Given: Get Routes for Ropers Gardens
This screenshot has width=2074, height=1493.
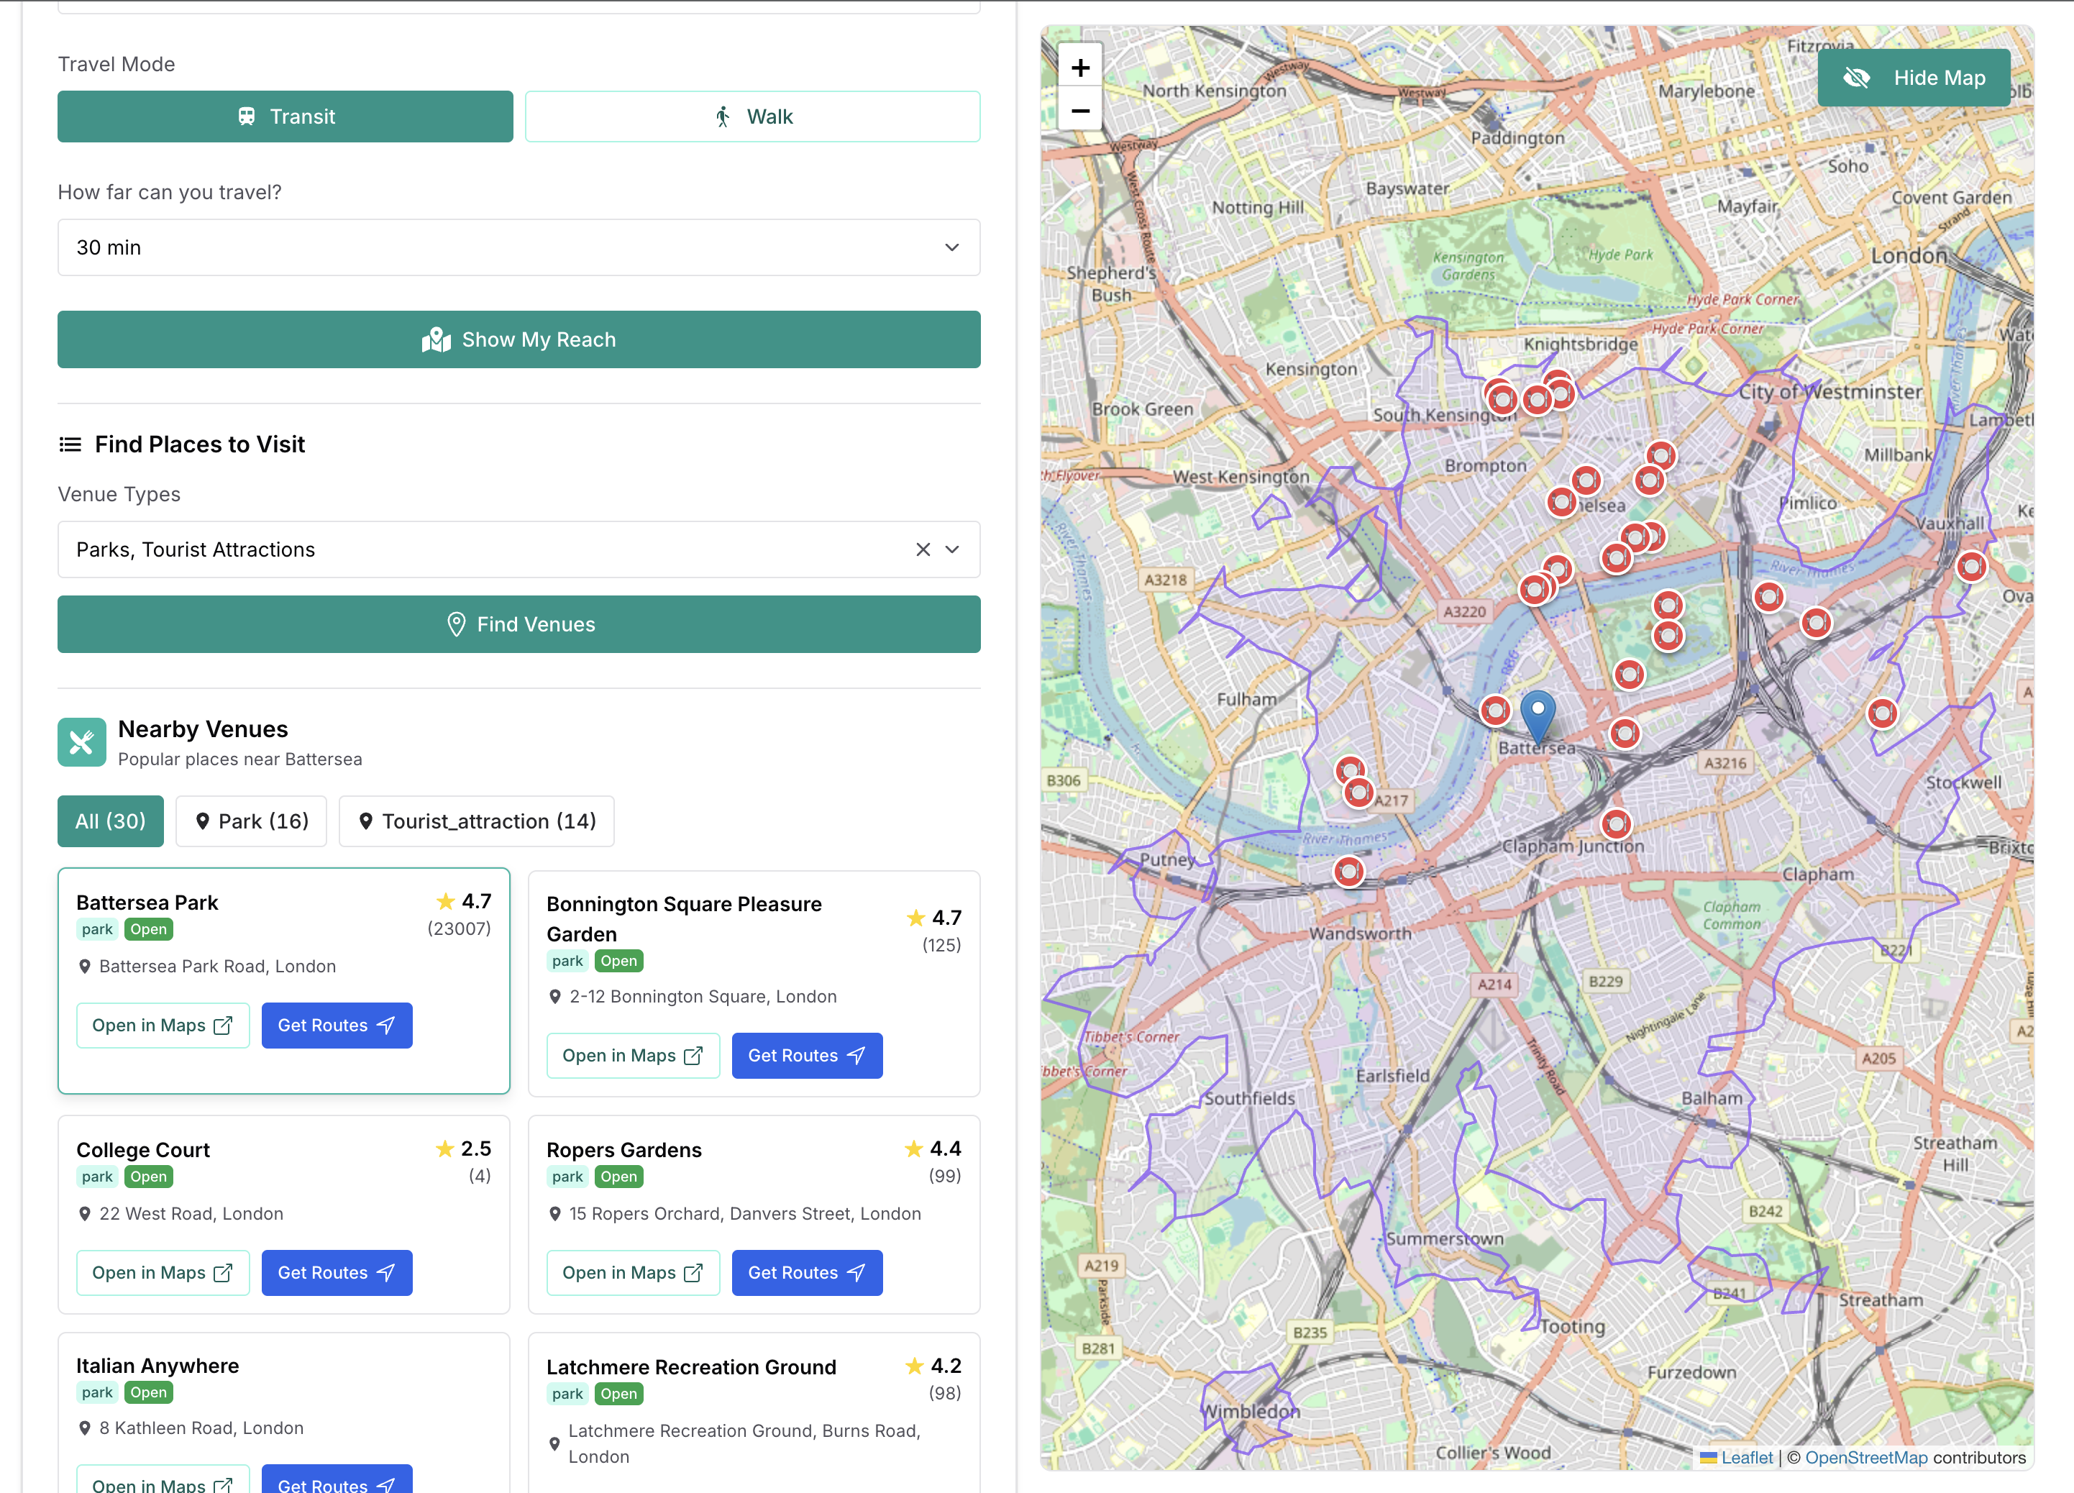Looking at the screenshot, I should [x=807, y=1273].
